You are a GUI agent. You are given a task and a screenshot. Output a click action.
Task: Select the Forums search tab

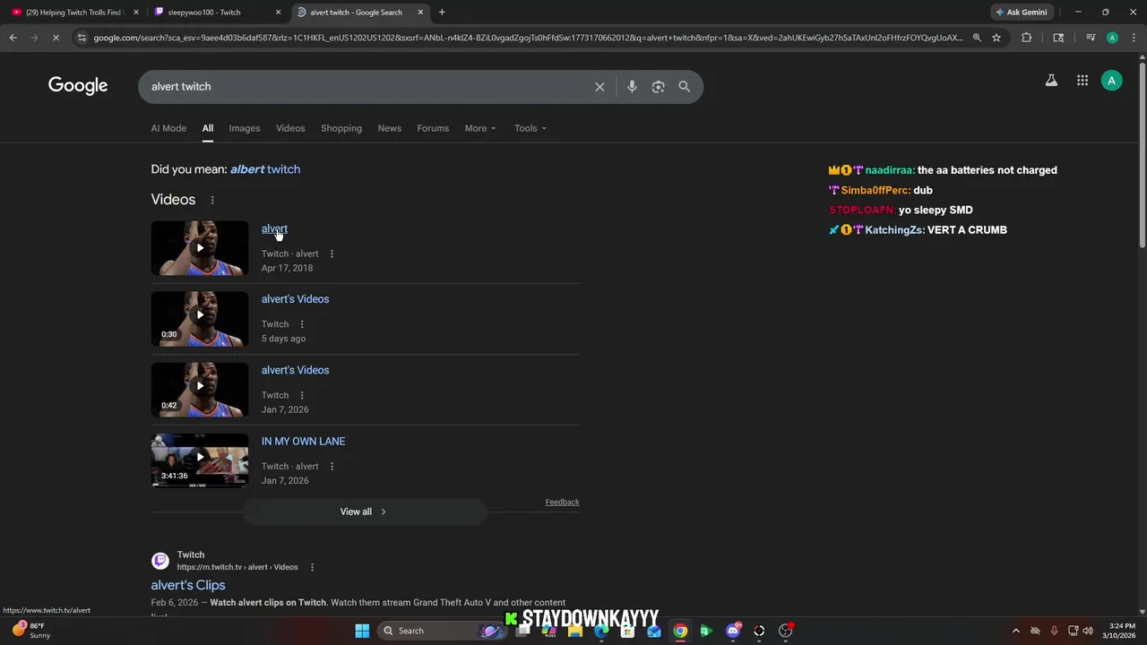[x=433, y=128]
